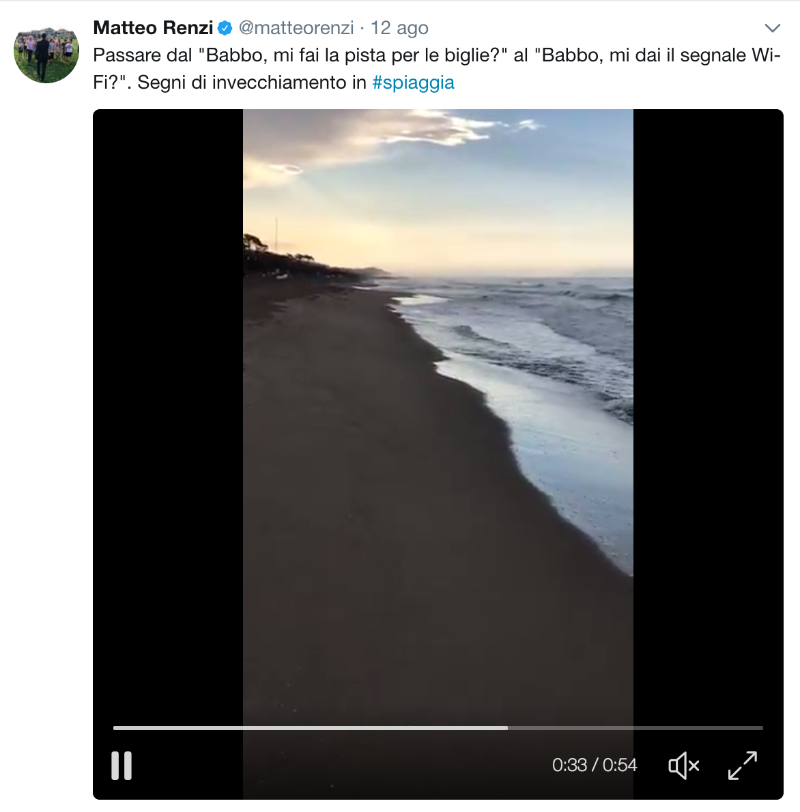This screenshot has height=812, width=800.
Task: Open the tweet permalink dated 12 ago
Action: (x=399, y=28)
